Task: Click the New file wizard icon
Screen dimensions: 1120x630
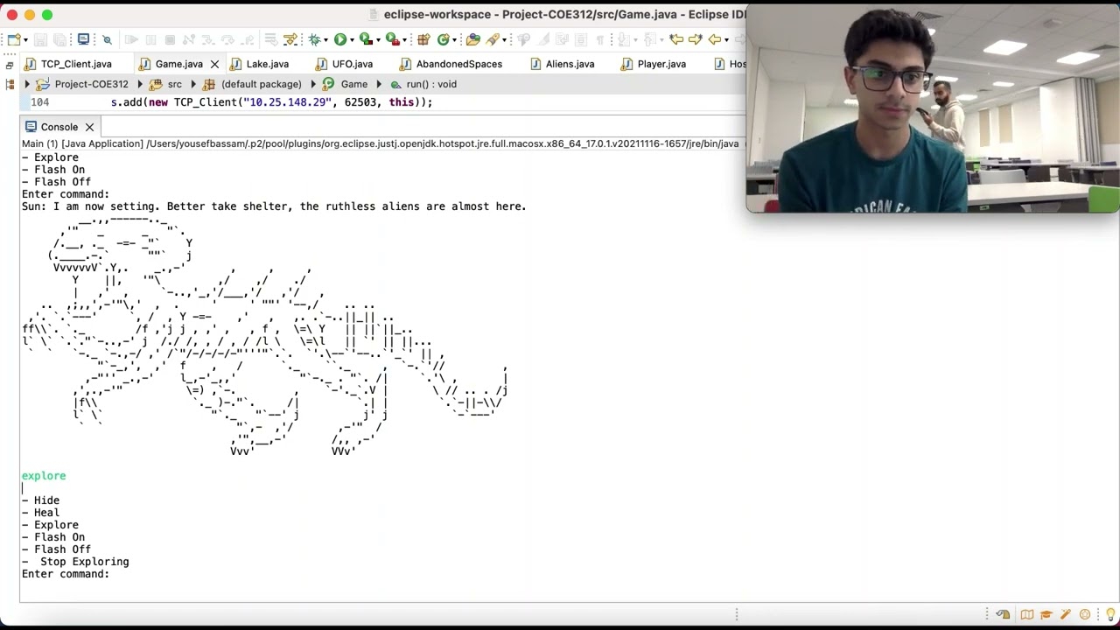Action: pos(14,39)
